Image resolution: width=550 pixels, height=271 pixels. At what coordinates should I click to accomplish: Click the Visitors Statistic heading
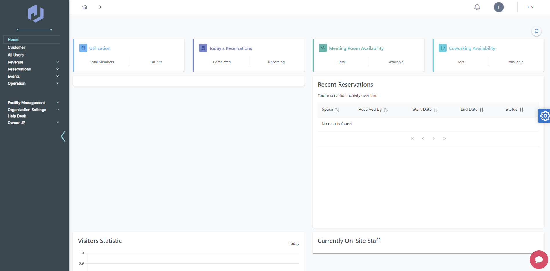[x=99, y=241]
